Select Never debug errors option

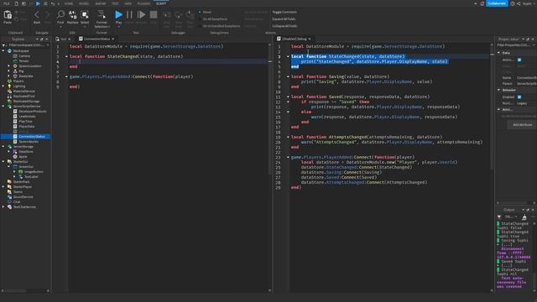click(205, 13)
